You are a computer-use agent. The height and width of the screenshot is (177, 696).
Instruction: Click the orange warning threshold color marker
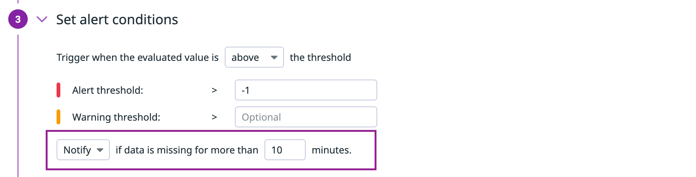tap(58, 117)
